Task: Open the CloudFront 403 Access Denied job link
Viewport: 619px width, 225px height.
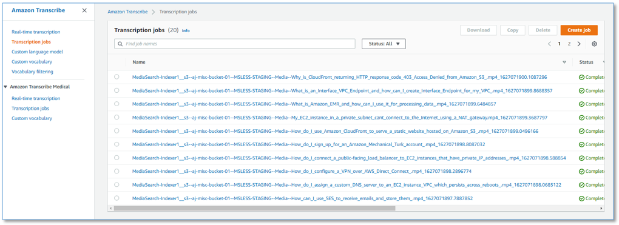Action: 339,77
